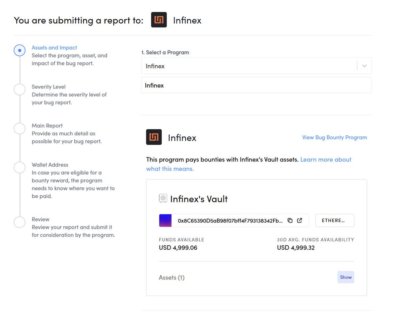Open View Bug Bounty Program link
This screenshot has height=323, width=402.
tap(334, 137)
